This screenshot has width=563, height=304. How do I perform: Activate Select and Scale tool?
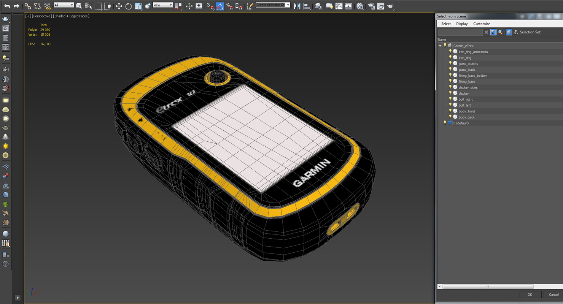point(138,6)
